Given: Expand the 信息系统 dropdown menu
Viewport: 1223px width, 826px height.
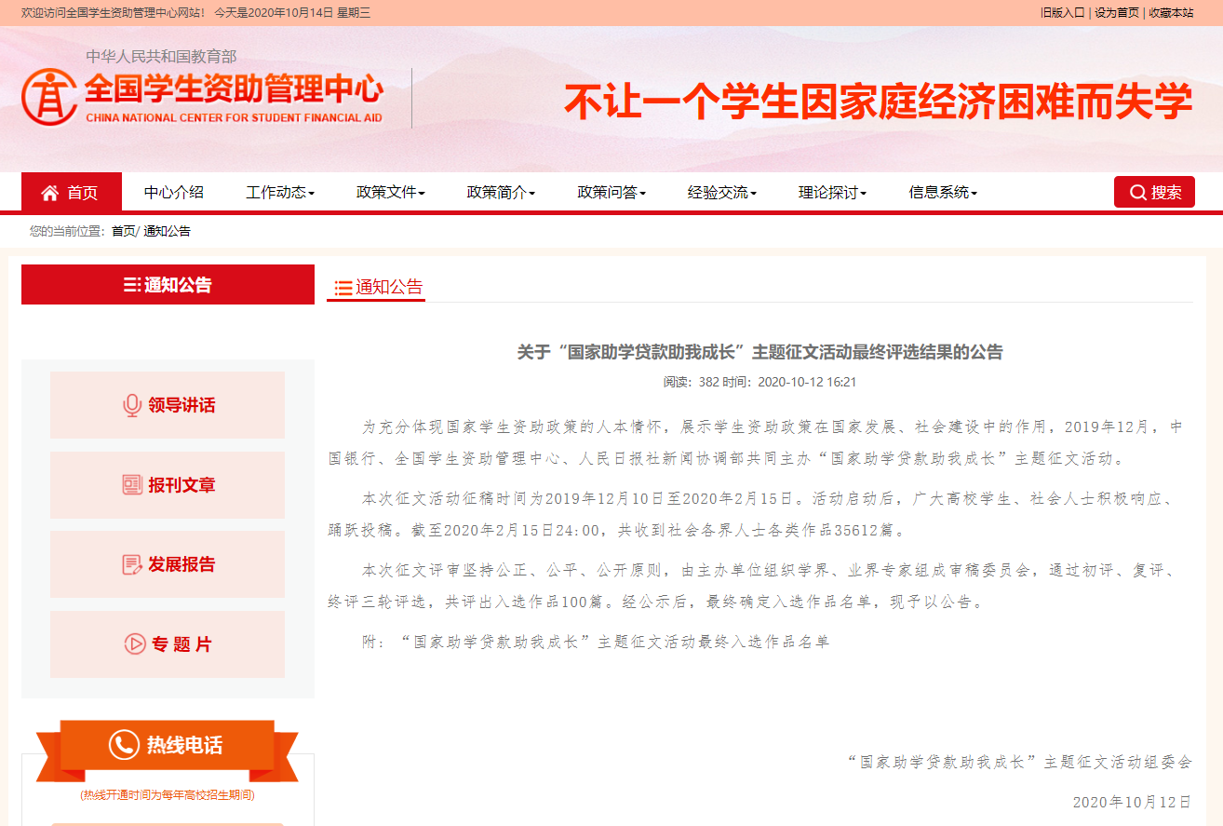Looking at the screenshot, I should (943, 193).
